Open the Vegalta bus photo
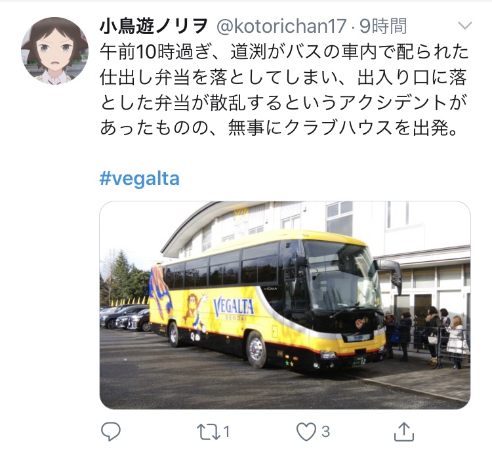Viewport: 492px width, 452px height. click(x=285, y=305)
